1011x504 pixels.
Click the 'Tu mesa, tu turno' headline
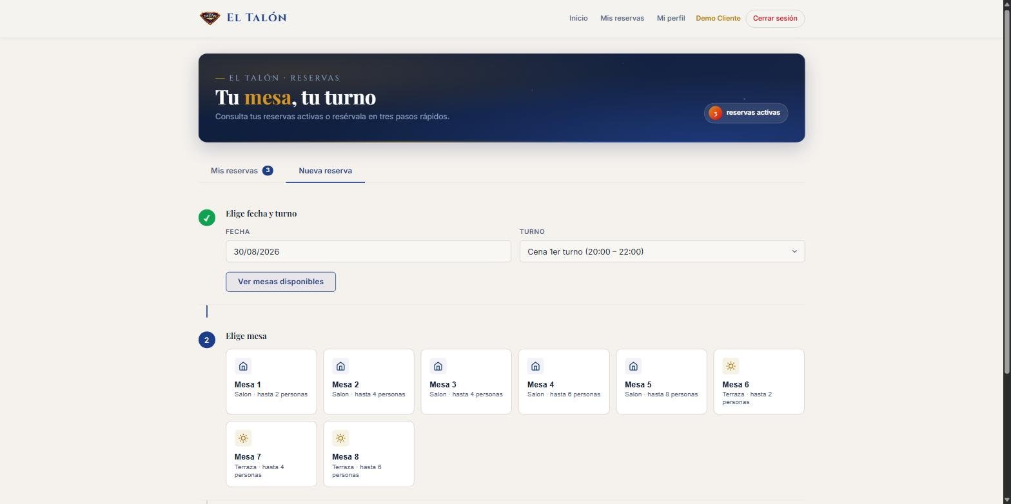pos(295,97)
